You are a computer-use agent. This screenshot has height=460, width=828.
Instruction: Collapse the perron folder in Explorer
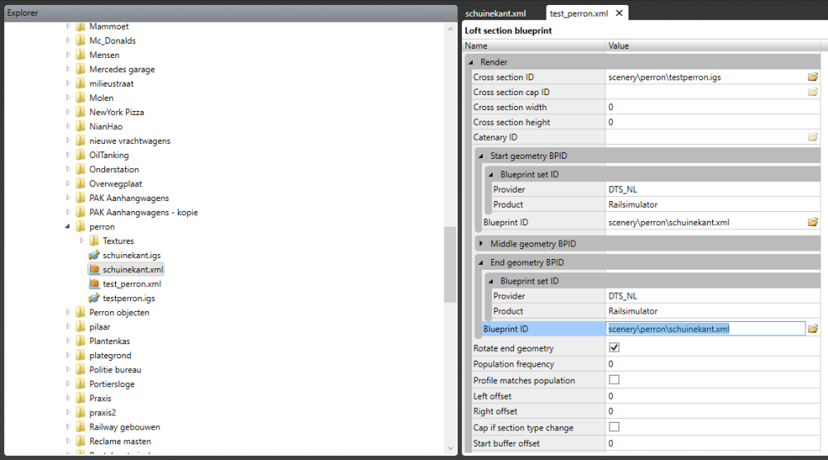point(68,227)
